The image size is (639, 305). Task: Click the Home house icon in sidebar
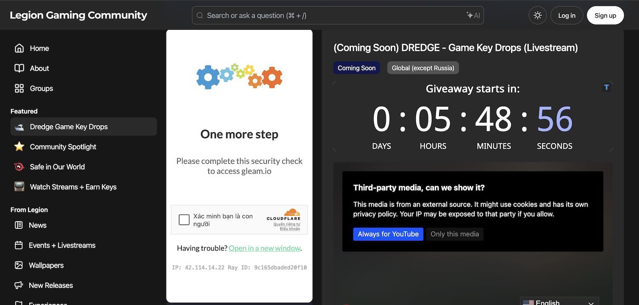tap(19, 48)
